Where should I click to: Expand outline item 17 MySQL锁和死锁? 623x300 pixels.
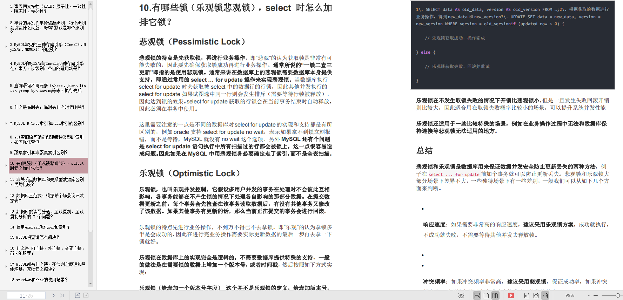pyautogui.click(x=6, y=267)
